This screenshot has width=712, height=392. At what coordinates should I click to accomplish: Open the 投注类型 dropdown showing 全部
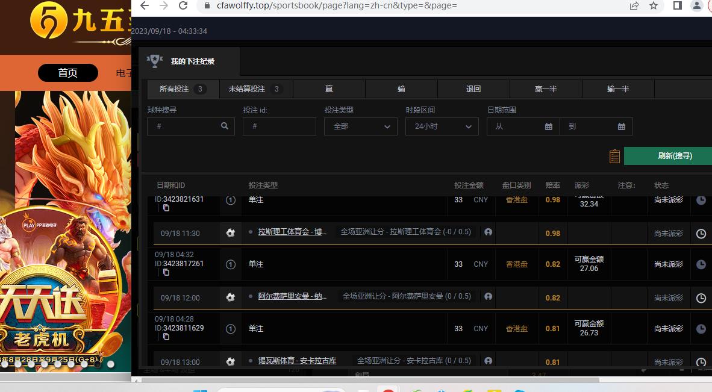(360, 126)
